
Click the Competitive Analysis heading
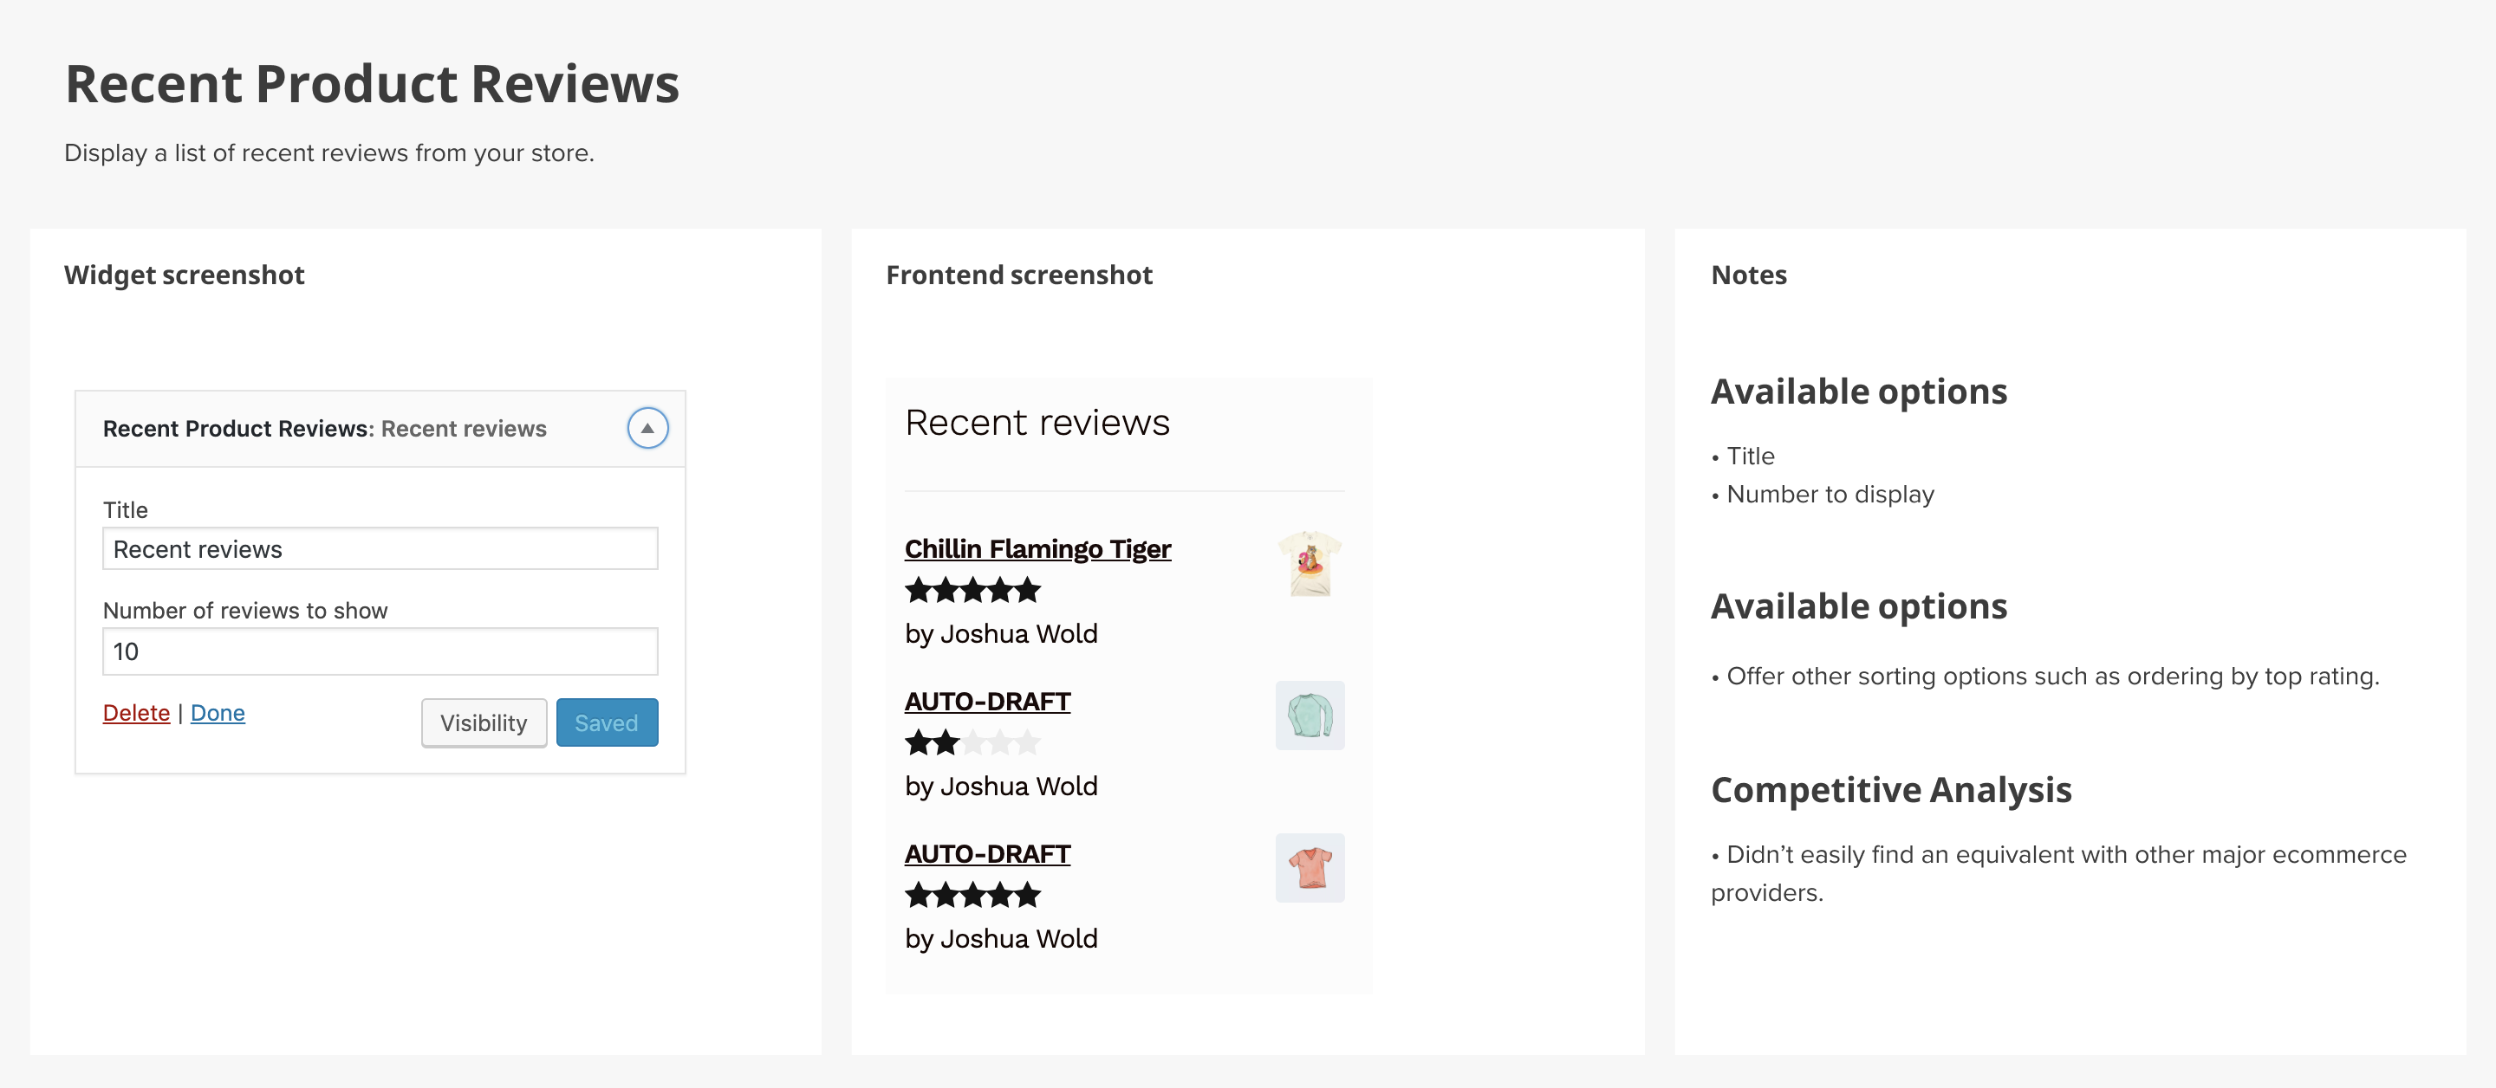click(1890, 790)
